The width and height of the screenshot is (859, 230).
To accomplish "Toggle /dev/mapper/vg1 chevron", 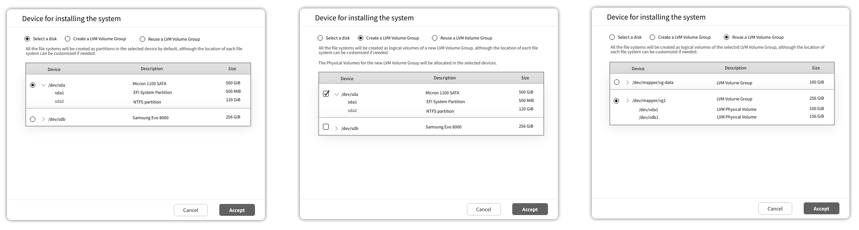I will click(x=627, y=100).
